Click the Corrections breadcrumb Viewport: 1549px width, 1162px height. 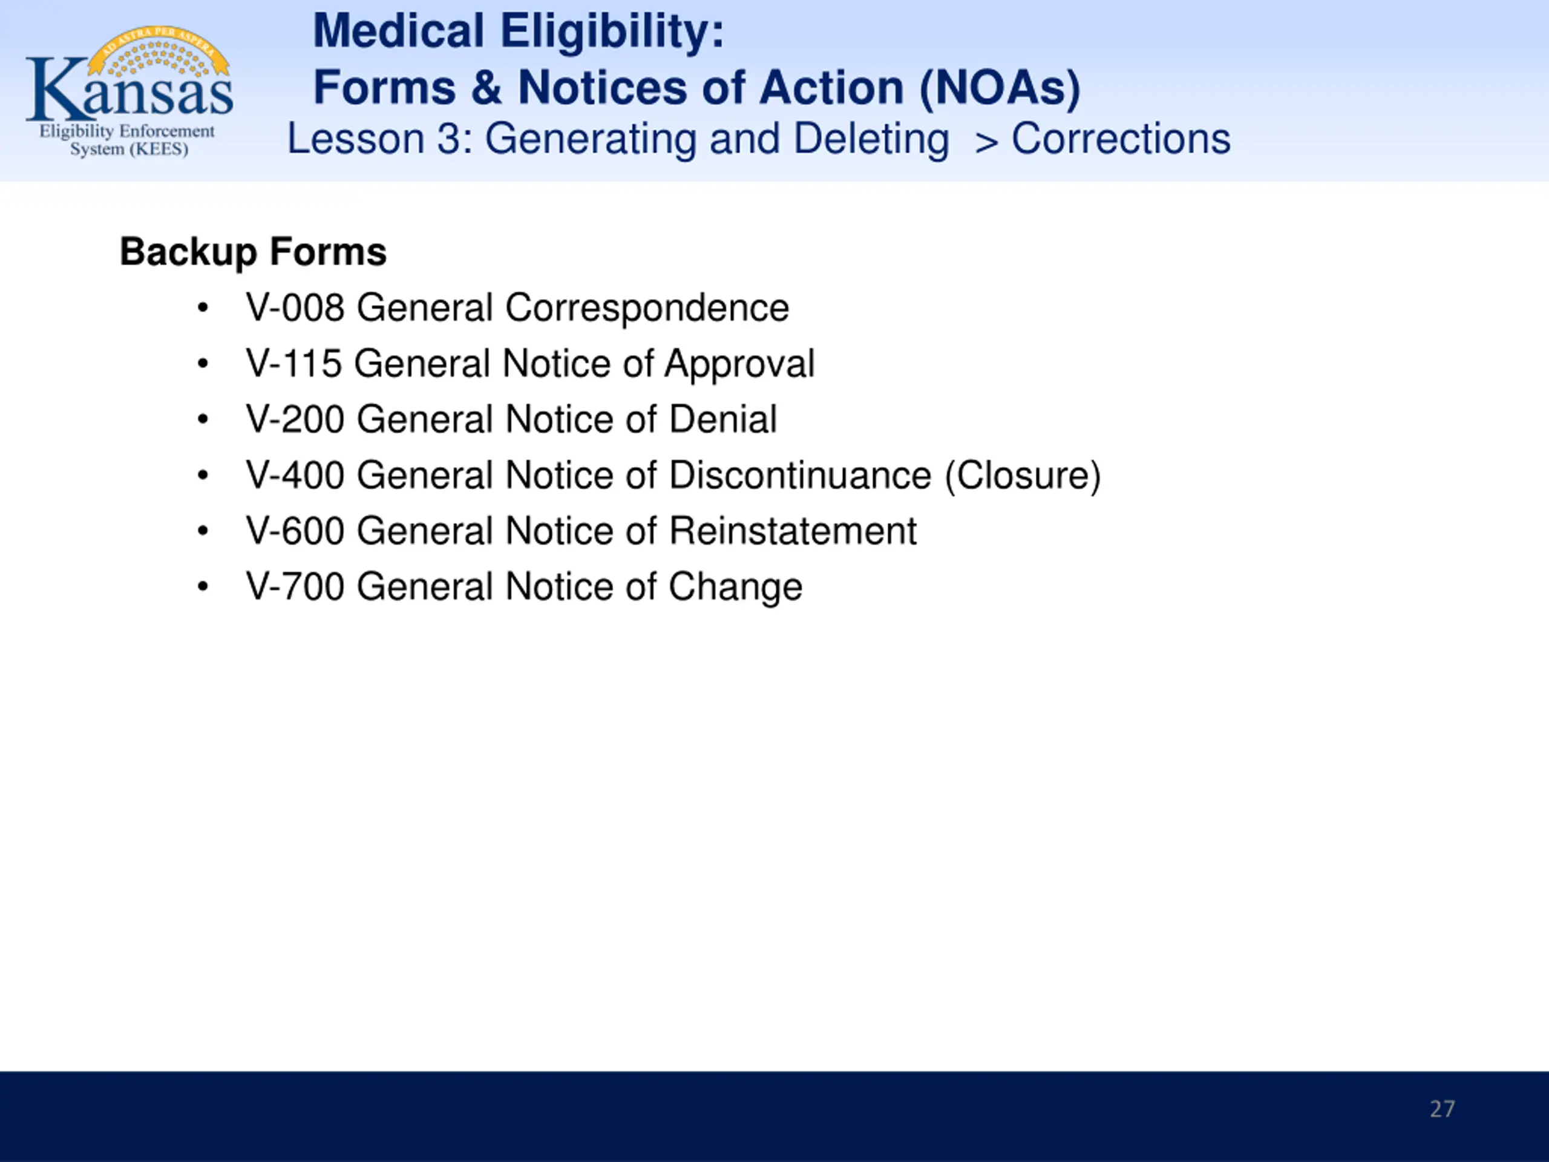[1121, 139]
